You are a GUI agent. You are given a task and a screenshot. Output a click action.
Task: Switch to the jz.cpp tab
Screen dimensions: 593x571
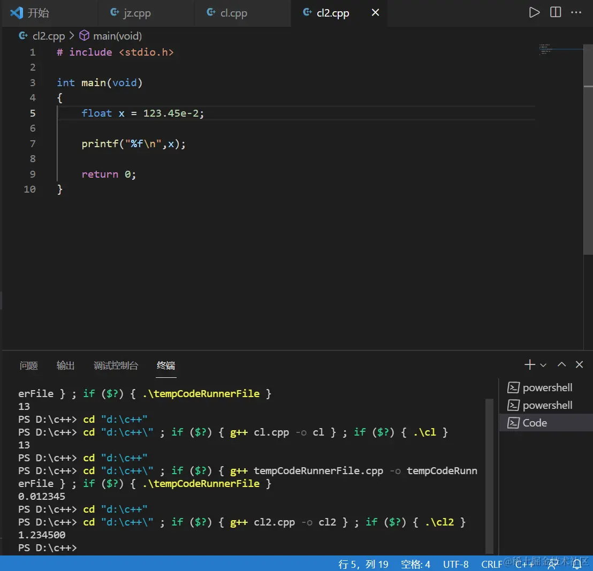tap(137, 13)
